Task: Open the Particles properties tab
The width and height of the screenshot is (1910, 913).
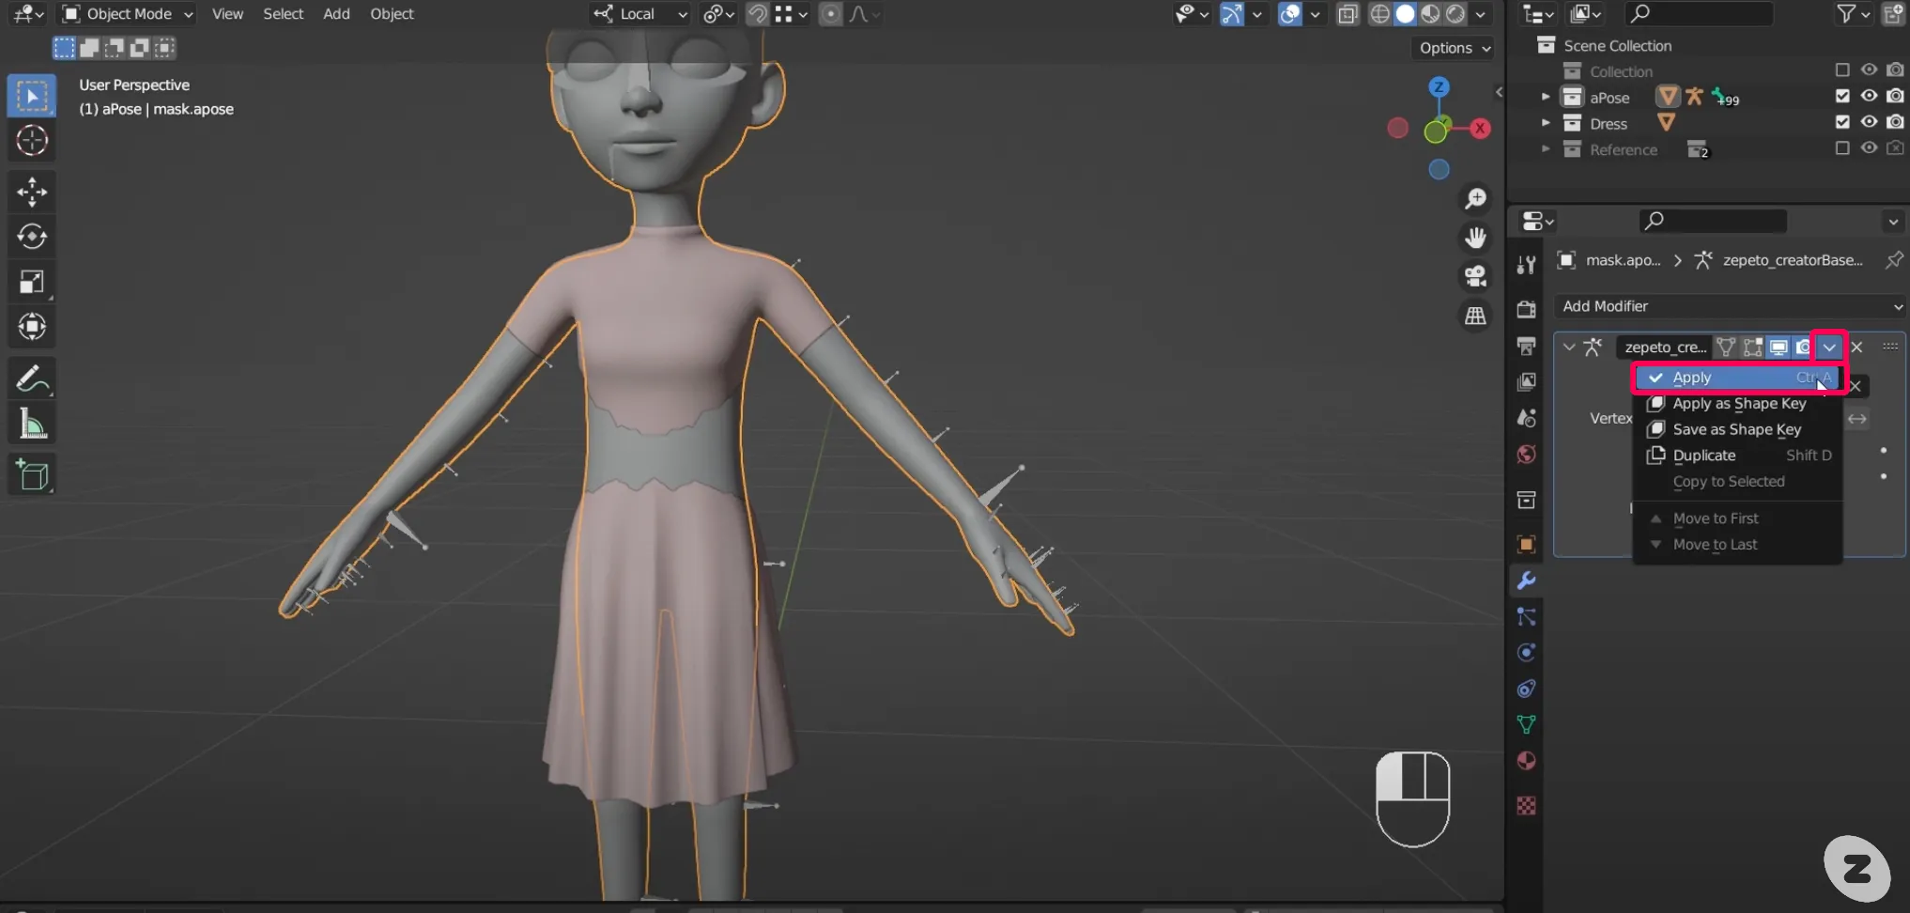Action: coord(1527,617)
